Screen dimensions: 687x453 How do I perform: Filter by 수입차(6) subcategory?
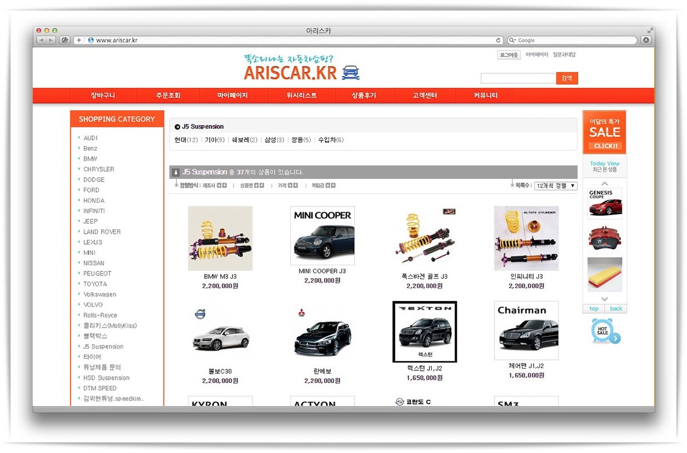(331, 140)
